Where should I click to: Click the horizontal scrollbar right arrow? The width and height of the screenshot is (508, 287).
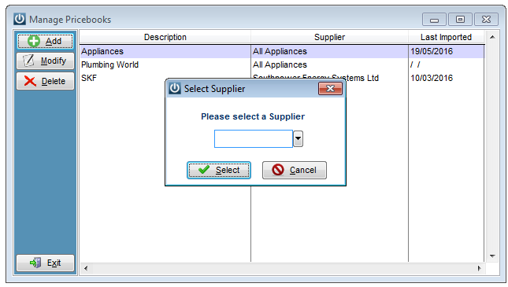[479, 268]
